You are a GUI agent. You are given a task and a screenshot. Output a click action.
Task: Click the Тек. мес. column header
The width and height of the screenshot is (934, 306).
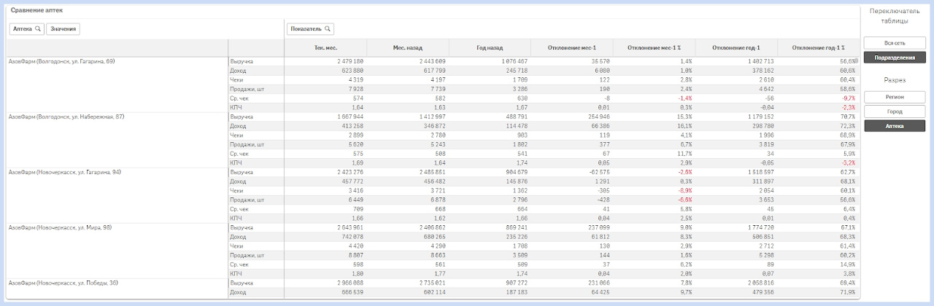click(x=325, y=47)
